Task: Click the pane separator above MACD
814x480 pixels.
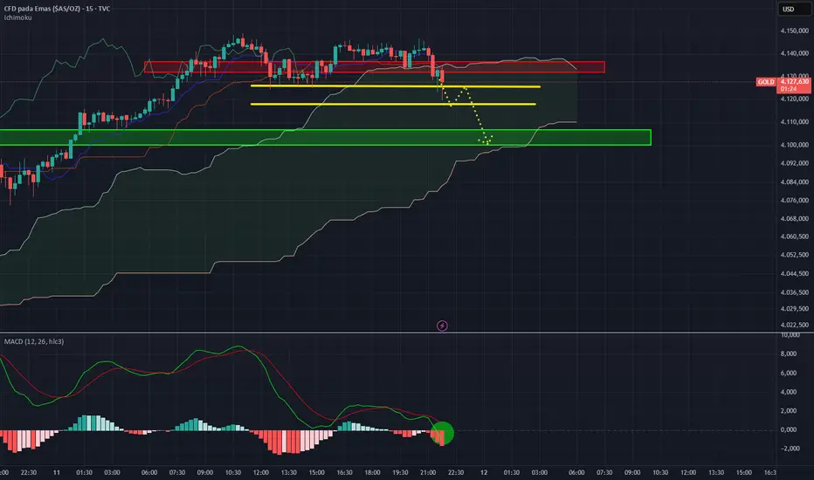Action: pos(407,333)
